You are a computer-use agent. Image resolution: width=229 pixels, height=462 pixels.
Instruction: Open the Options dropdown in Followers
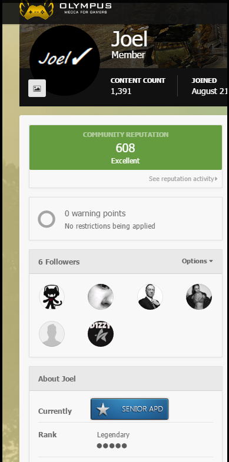coord(197,261)
